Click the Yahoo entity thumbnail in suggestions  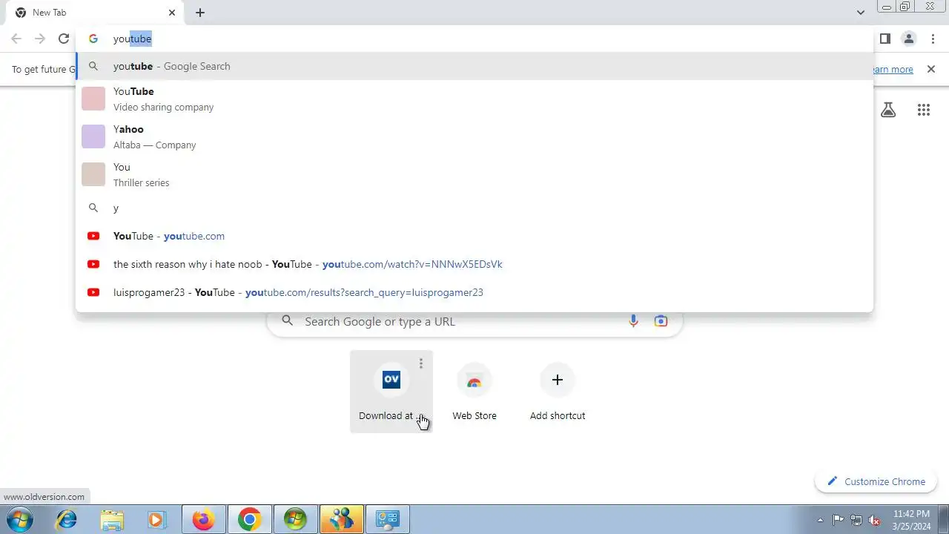(x=93, y=136)
